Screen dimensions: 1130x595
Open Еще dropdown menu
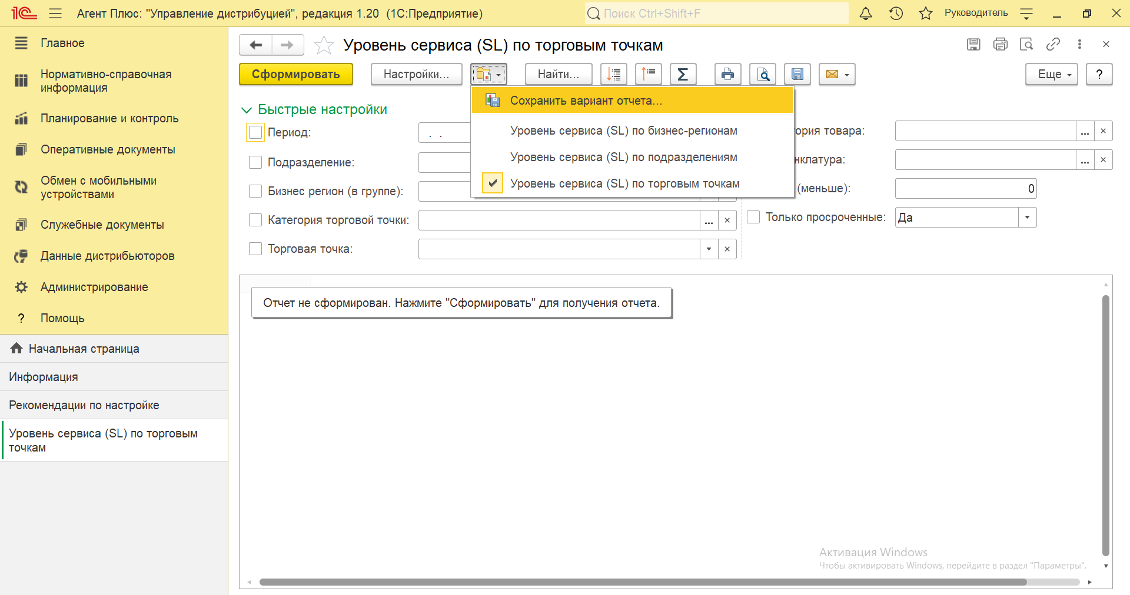1052,75
